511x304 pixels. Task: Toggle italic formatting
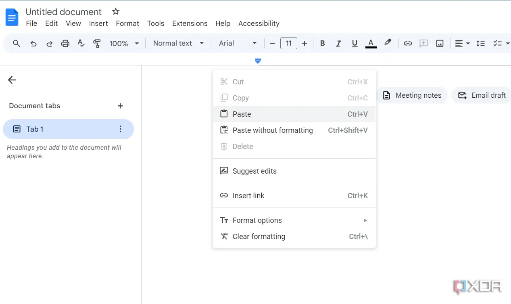click(x=338, y=43)
